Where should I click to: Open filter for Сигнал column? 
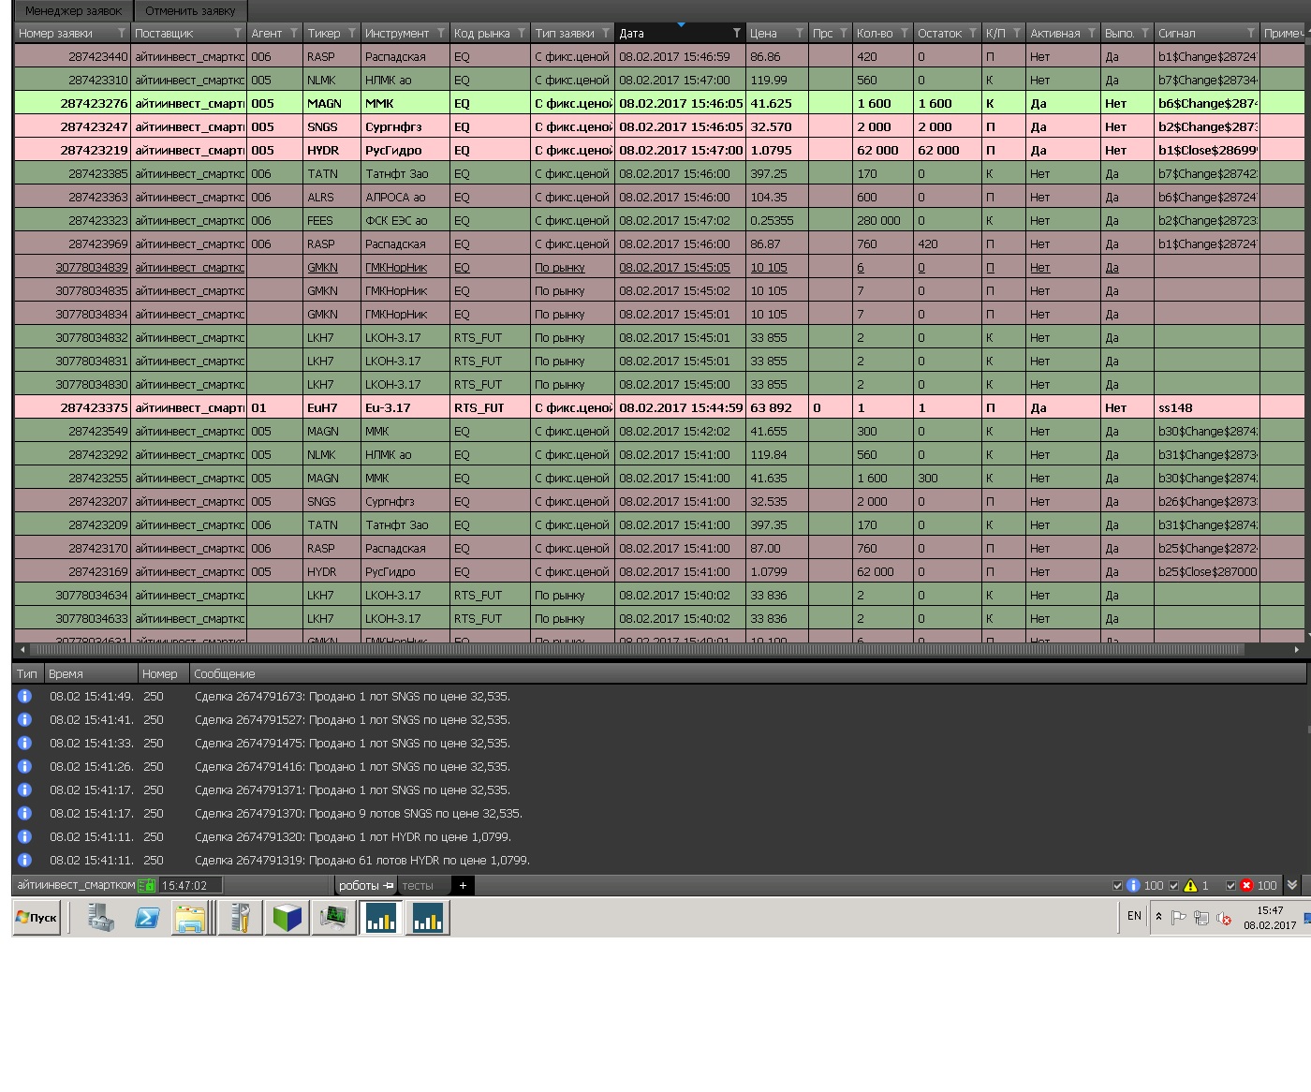click(1251, 33)
